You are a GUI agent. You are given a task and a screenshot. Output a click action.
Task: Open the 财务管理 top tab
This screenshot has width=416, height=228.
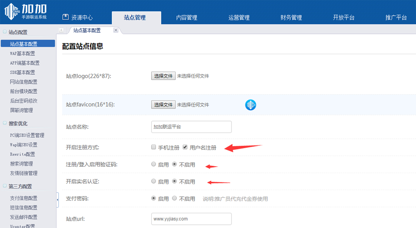click(x=291, y=18)
